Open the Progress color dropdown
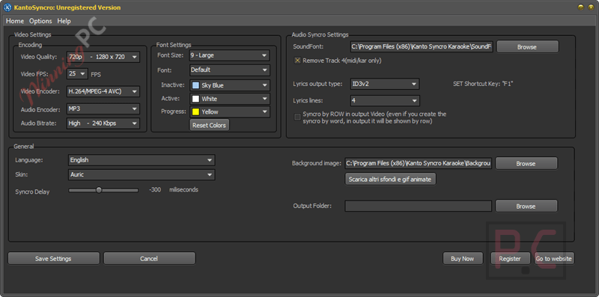This screenshot has height=297, width=599. tap(230, 112)
